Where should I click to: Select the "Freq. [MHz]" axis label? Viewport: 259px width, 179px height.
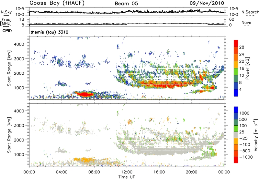(6, 22)
